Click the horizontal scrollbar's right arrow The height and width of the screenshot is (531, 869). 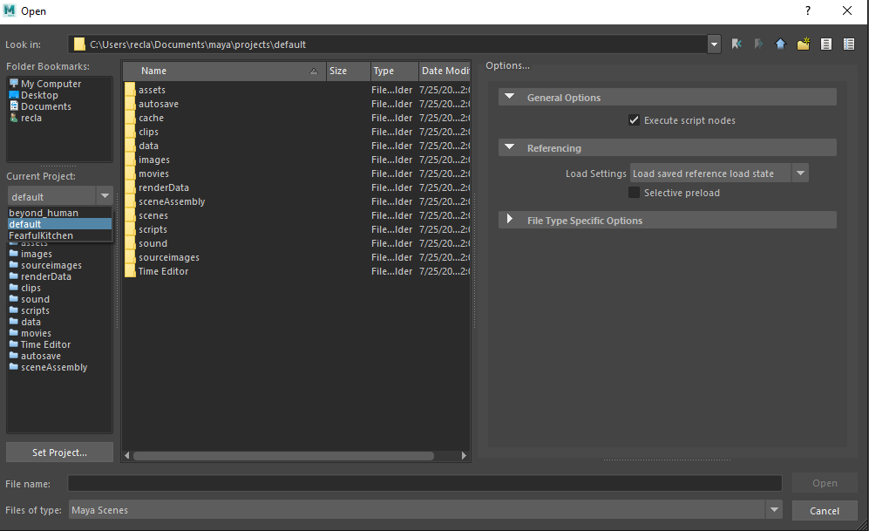(464, 456)
